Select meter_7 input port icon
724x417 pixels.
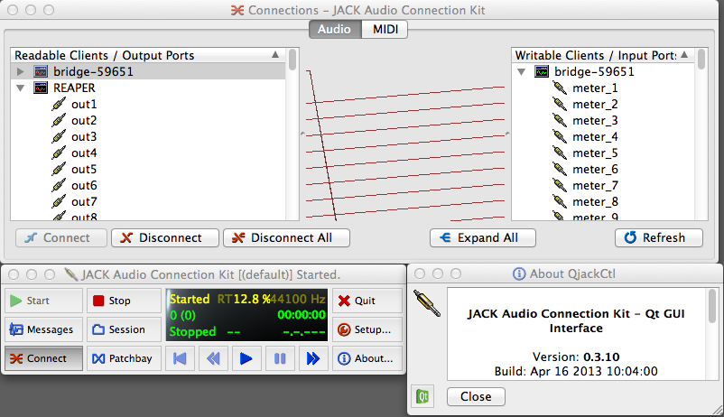(560, 185)
